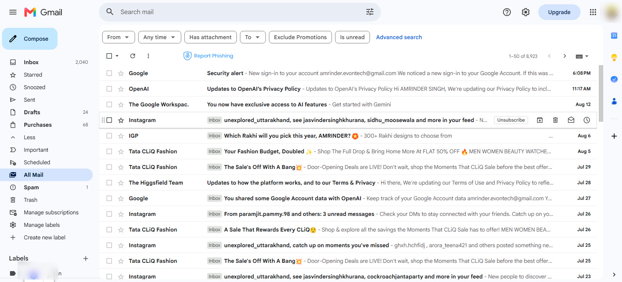The height and width of the screenshot is (282, 622).
Task: Click the Compose button
Action: click(30, 39)
